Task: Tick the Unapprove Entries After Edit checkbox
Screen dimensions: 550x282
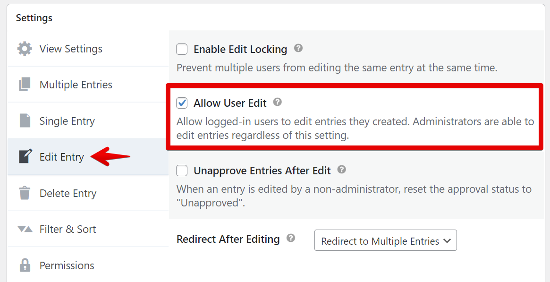Action: tap(182, 171)
